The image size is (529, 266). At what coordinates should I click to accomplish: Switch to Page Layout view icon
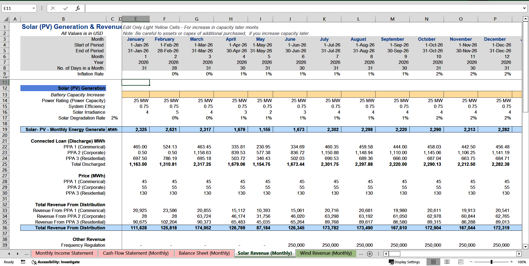(x=447, y=262)
